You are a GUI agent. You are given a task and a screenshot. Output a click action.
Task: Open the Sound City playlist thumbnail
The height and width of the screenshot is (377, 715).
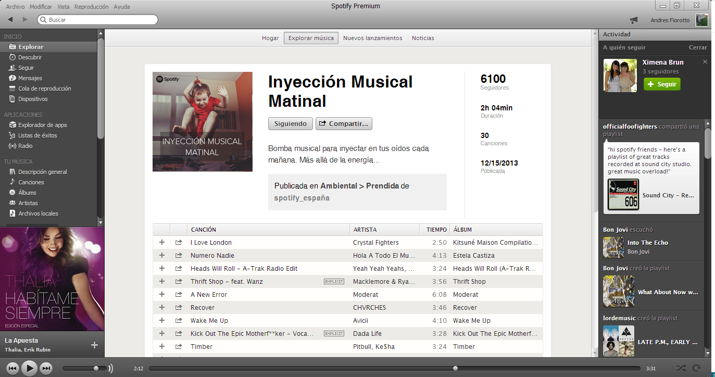tap(623, 194)
